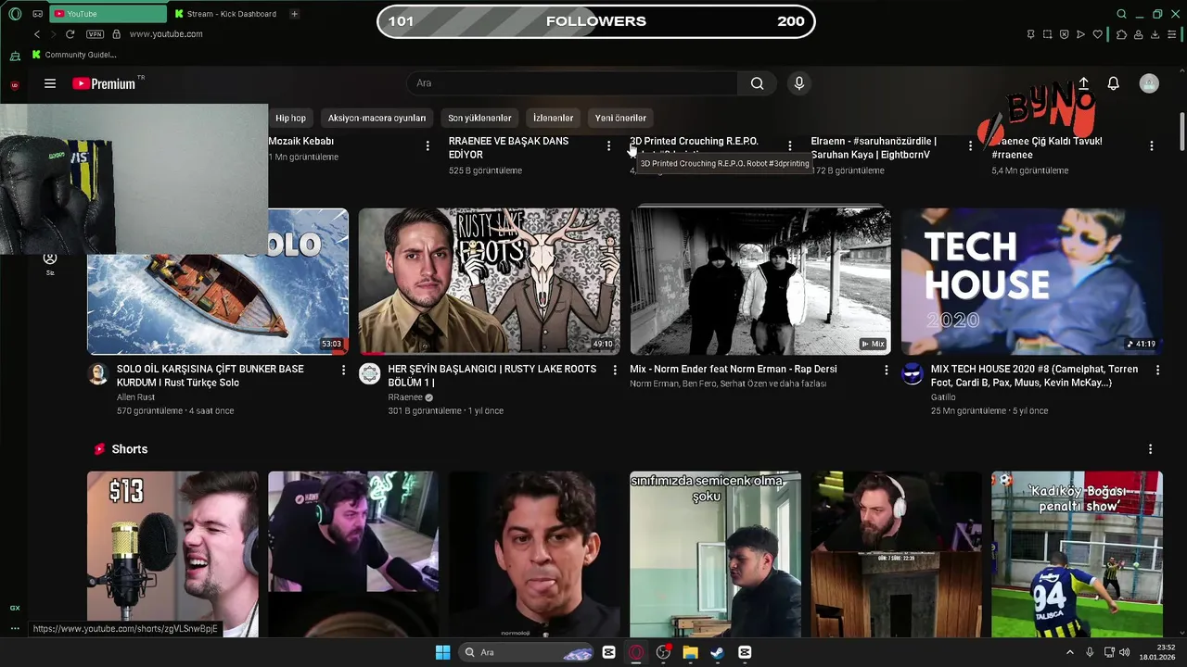Open the Elraenn #saruhanözürdile video title
The height and width of the screenshot is (667, 1187).
[874, 148]
